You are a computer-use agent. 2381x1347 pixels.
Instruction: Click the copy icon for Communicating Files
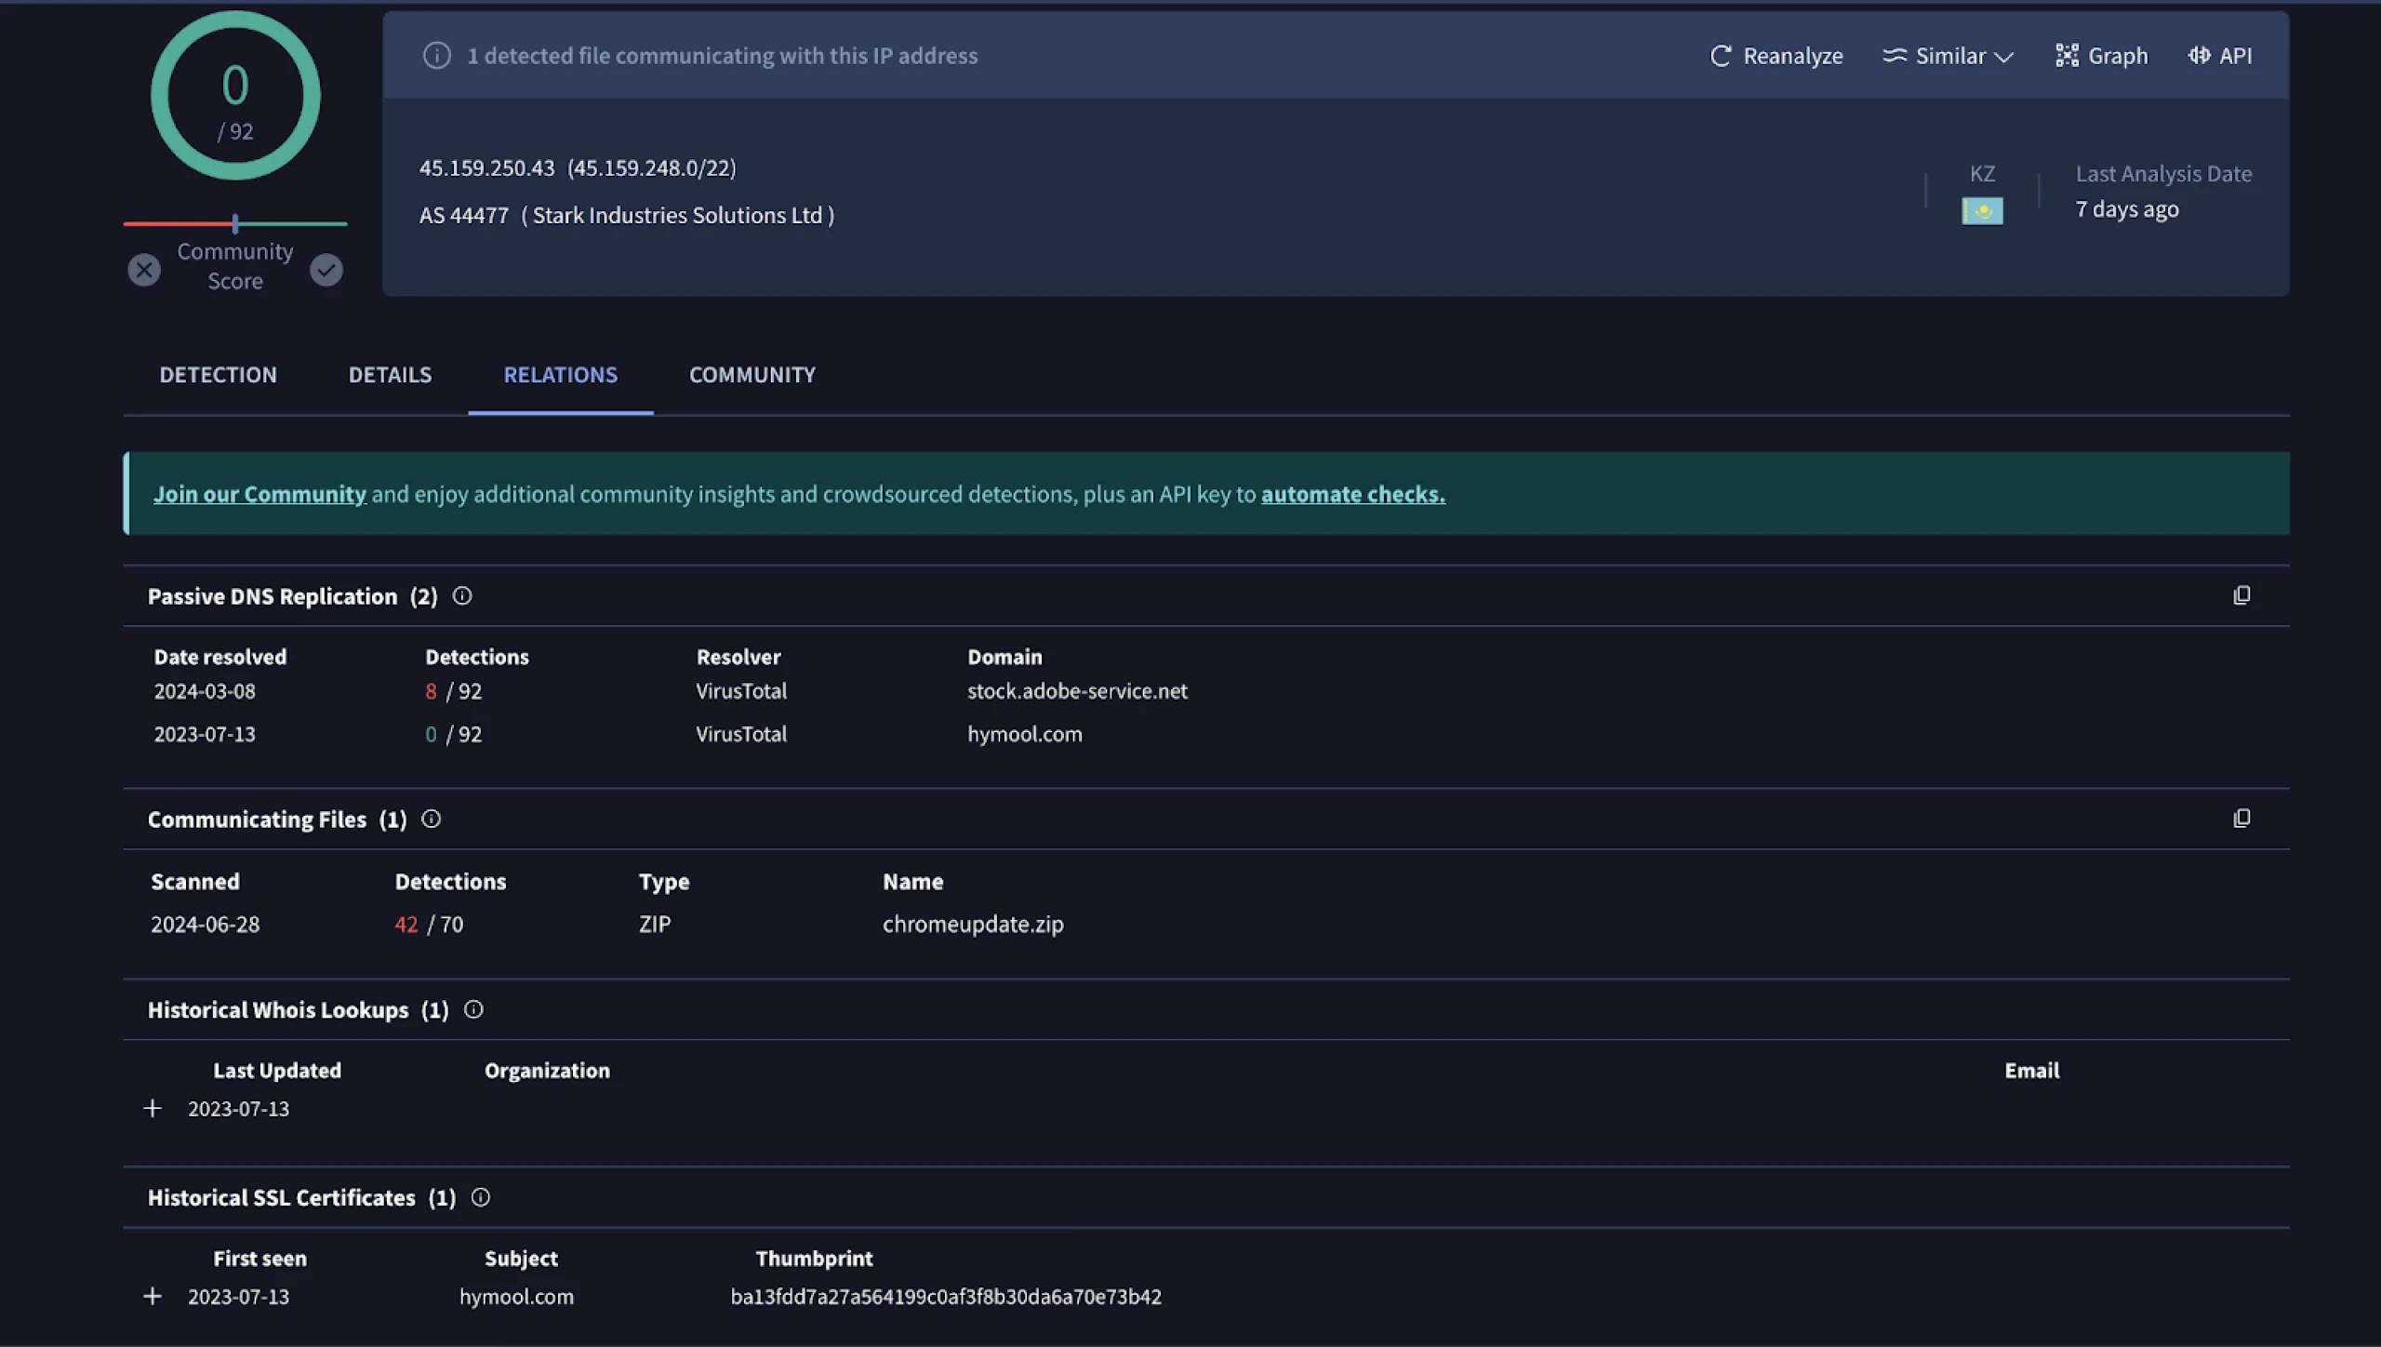tap(2242, 818)
